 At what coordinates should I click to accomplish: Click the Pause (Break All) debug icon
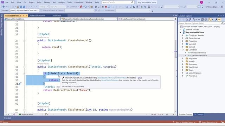pos(103,7)
